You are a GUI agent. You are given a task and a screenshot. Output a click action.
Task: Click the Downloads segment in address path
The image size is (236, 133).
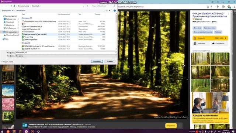[x=36, y=6]
